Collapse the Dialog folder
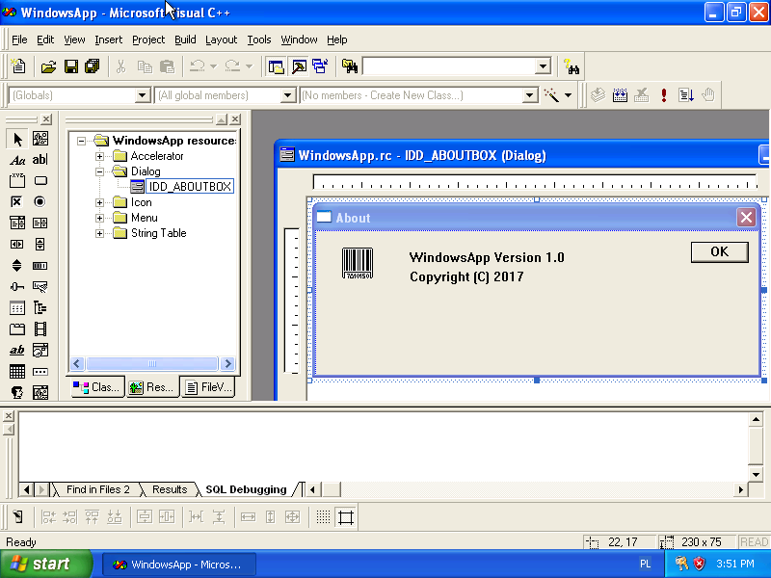 coord(100,171)
